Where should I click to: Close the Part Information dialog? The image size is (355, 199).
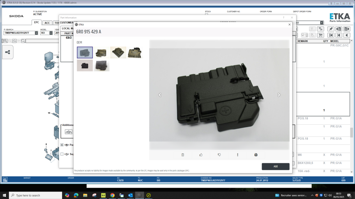coord(292,18)
